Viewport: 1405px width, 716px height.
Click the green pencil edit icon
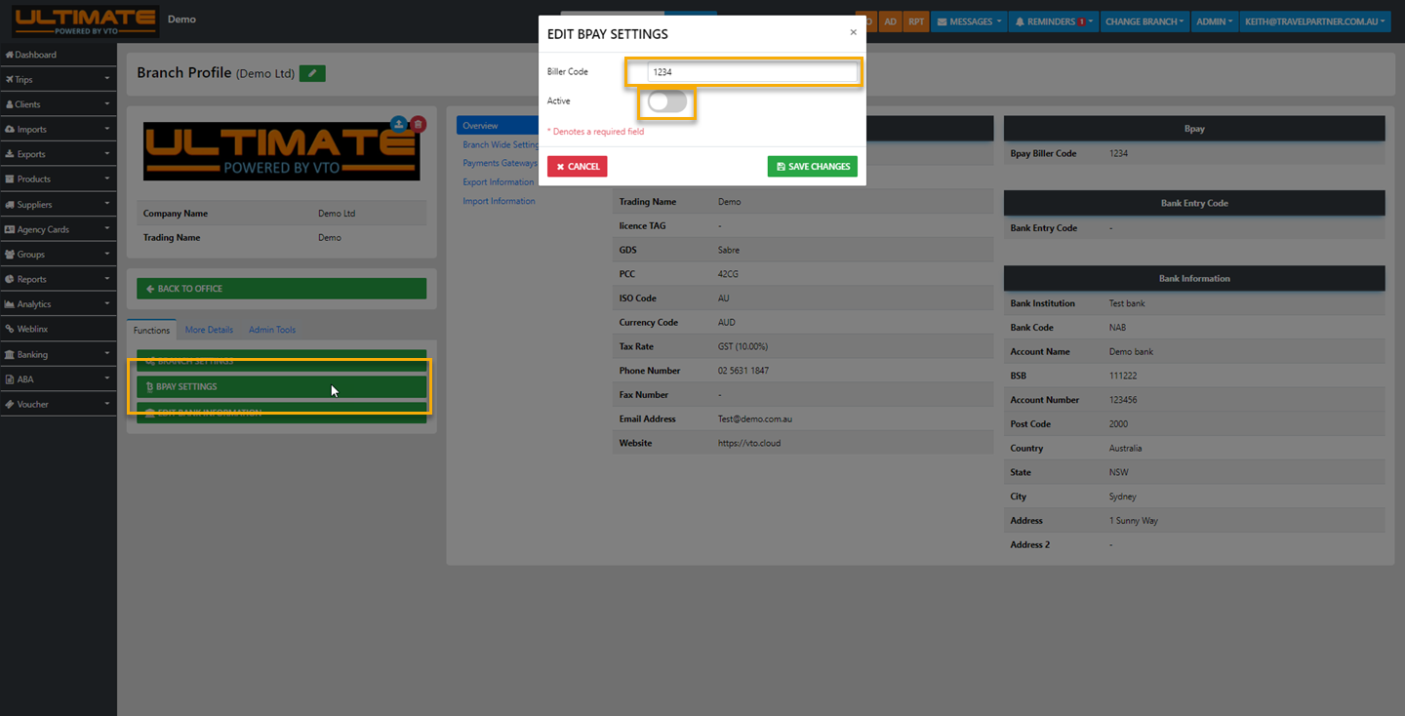(x=312, y=73)
